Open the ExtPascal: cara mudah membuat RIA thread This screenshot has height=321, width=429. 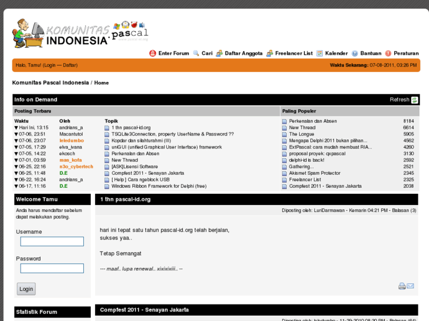(330, 147)
